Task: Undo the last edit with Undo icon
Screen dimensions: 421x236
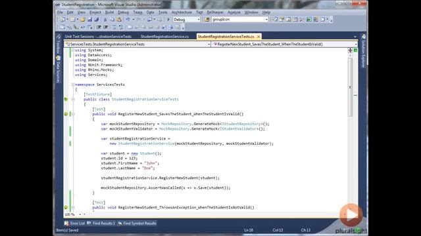Action: (128, 20)
